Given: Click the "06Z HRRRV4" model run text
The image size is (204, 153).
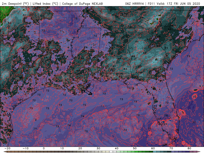Looking at the screenshot, I should pyautogui.click(x=135, y=4).
